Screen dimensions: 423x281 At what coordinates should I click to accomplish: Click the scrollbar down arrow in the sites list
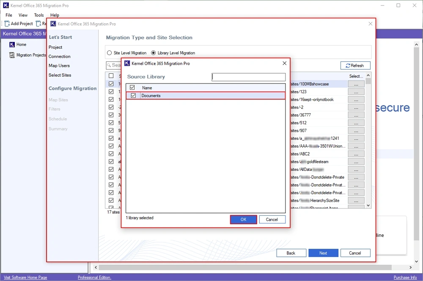[x=368, y=205]
